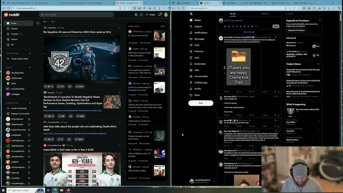Collapse Communities section in Reddit sidebar
The image size is (343, 193).
30,103
